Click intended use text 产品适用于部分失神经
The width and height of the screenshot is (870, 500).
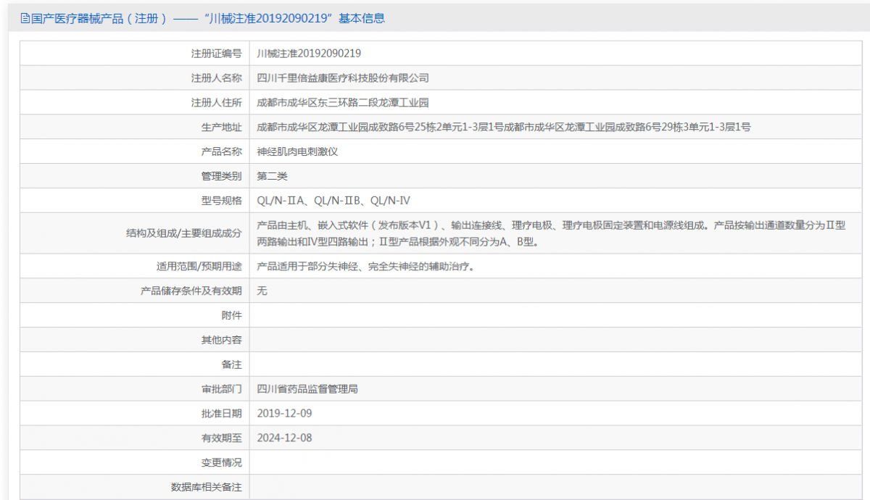click(x=365, y=266)
